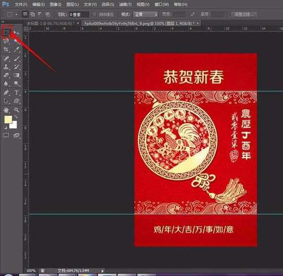Select the Rectangular Marquee tool

coord(7,33)
